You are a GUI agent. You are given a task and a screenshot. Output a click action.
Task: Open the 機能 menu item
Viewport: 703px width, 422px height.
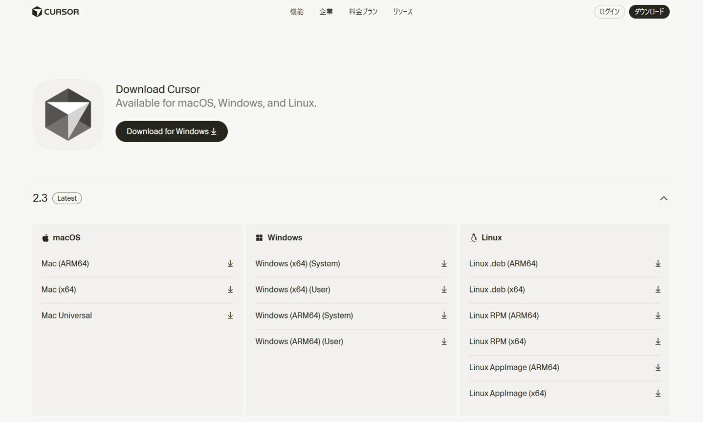click(296, 12)
